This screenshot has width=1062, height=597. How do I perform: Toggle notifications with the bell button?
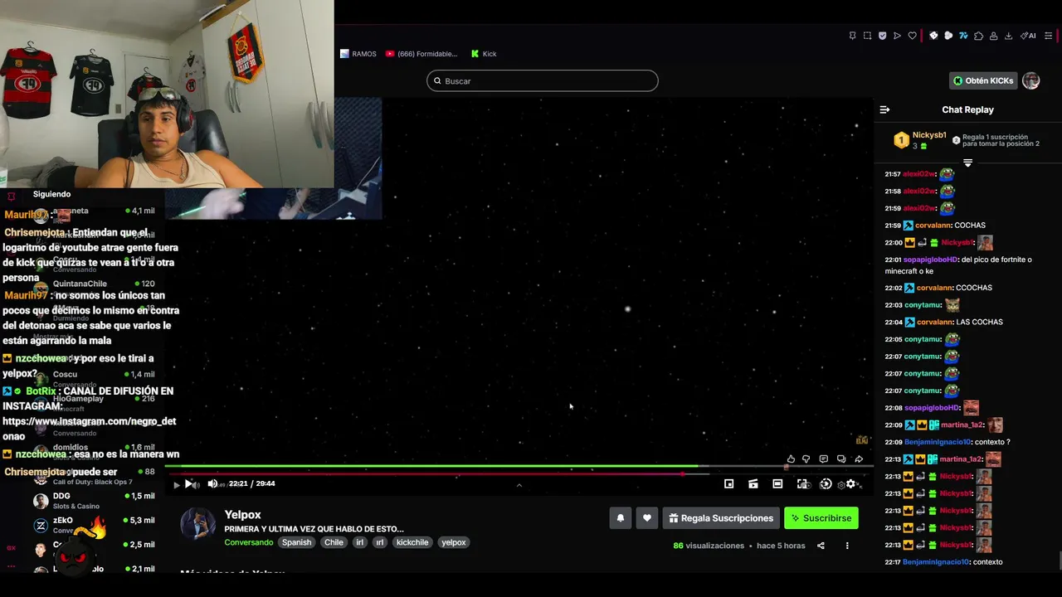(x=621, y=518)
